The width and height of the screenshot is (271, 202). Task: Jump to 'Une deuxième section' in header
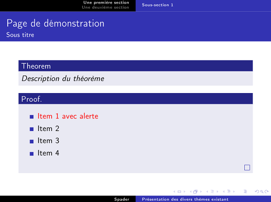coord(106,7)
